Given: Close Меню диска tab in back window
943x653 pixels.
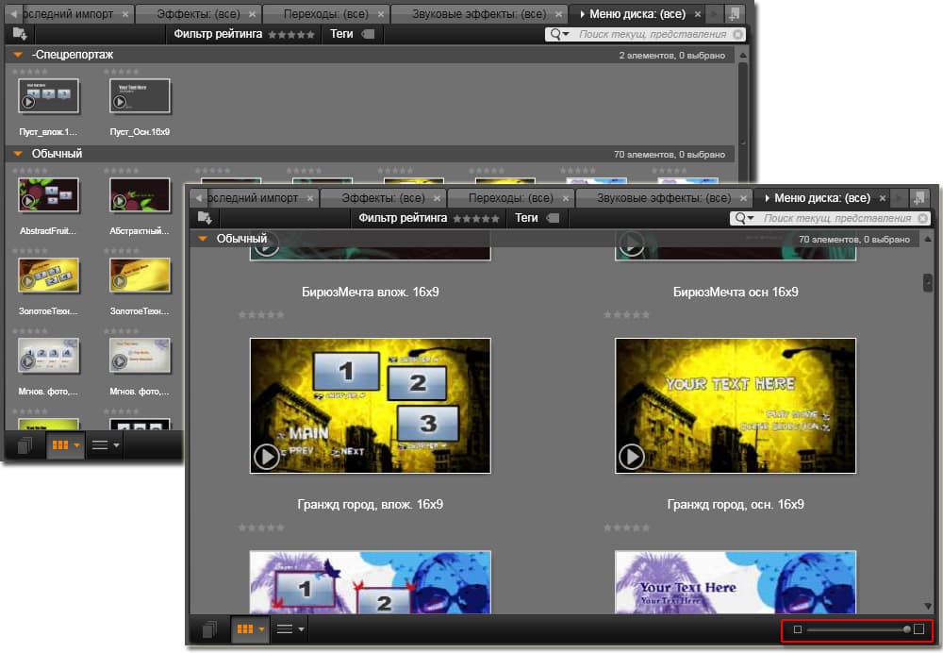Looking at the screenshot, I should point(698,14).
